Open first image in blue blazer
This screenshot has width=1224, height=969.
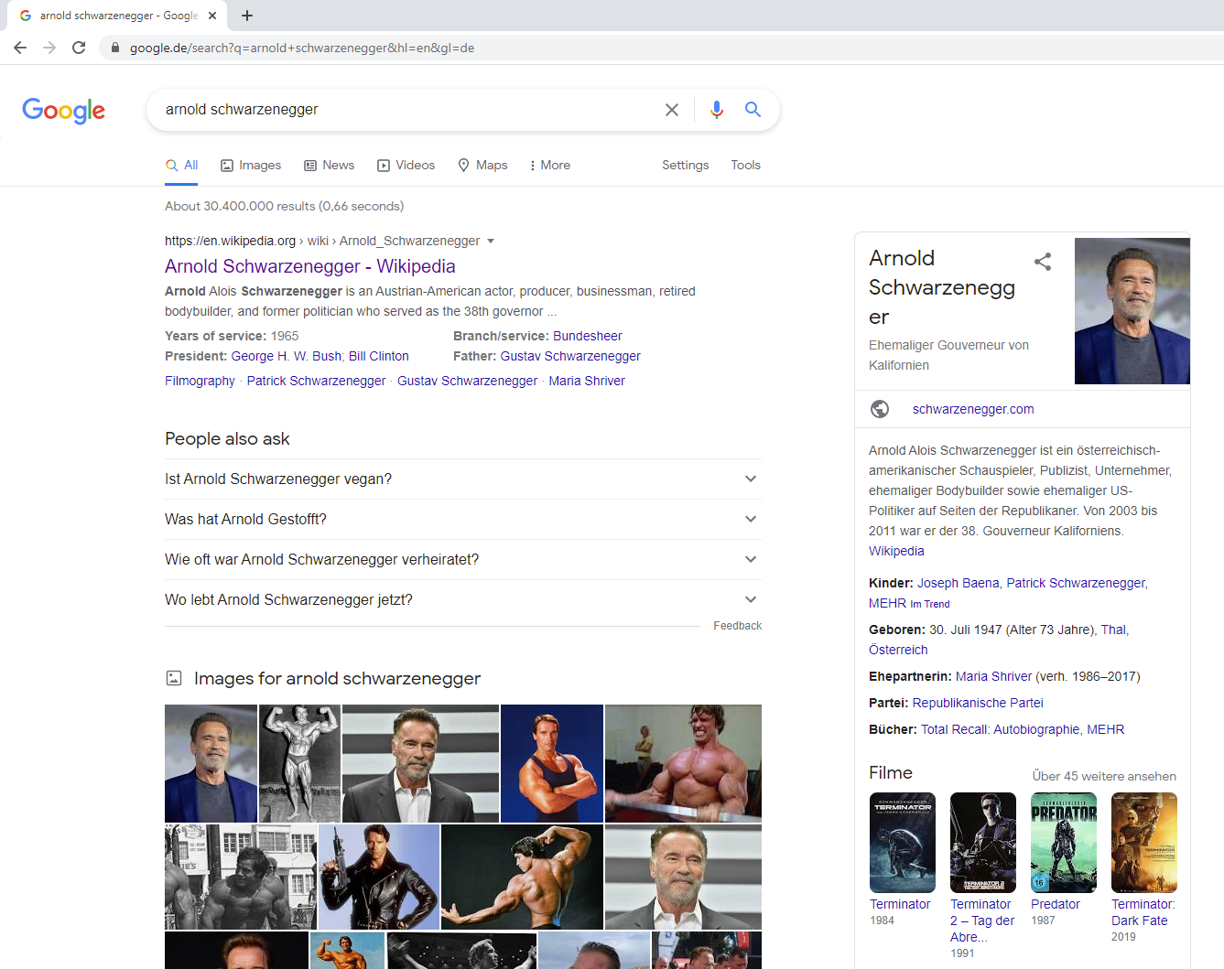[211, 763]
